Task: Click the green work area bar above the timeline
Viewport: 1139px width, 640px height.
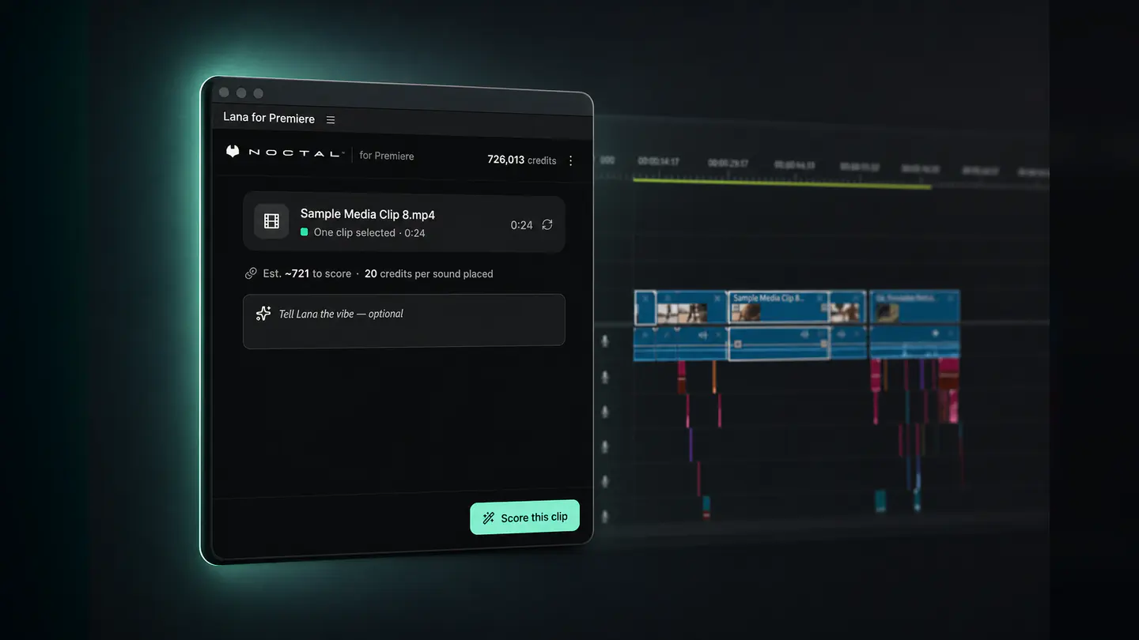Action: (781, 183)
